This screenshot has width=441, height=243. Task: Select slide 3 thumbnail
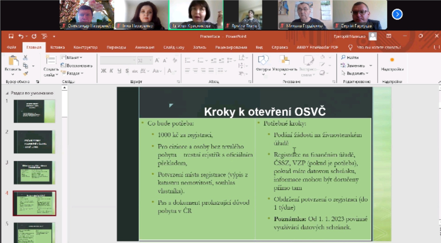pos(34,172)
